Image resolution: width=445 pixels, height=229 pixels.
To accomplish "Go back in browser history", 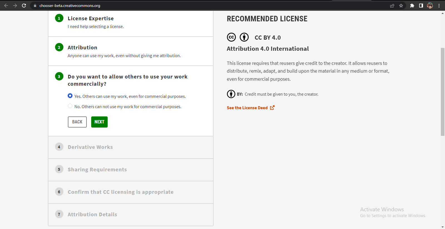I will tap(6, 6).
